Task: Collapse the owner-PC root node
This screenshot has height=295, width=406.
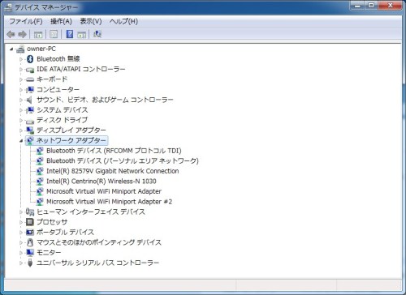Action: [x=11, y=49]
